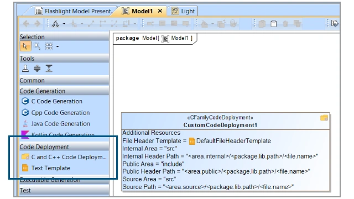Click the package Model diagram frame header
Image resolution: width=354 pixels, height=199 pixels.
pyautogui.click(x=154, y=38)
